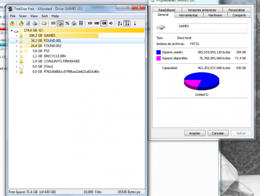The width and height of the screenshot is (260, 196).
Task: Switch size unit to KB
Action: tap(90, 23)
